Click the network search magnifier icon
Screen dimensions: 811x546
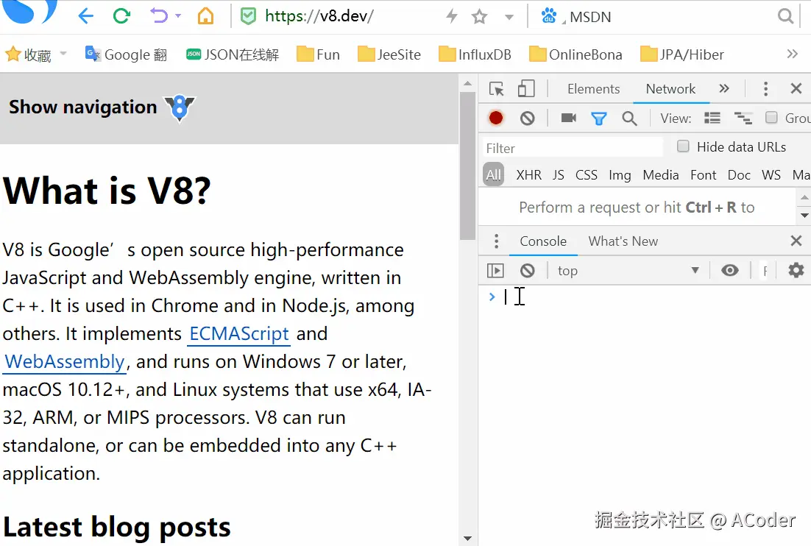click(x=629, y=119)
